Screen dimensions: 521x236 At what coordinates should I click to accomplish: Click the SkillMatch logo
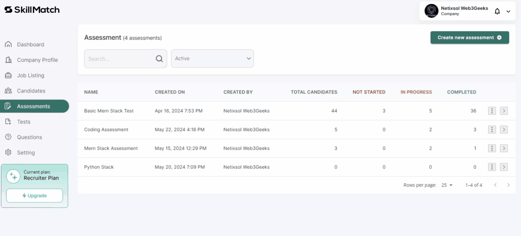tap(32, 10)
